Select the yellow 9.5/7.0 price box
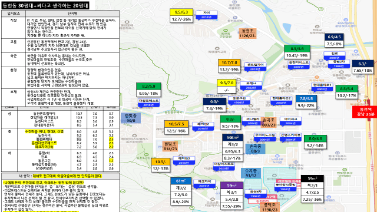The height and width of the screenshot is (212, 377). pos(226,83)
